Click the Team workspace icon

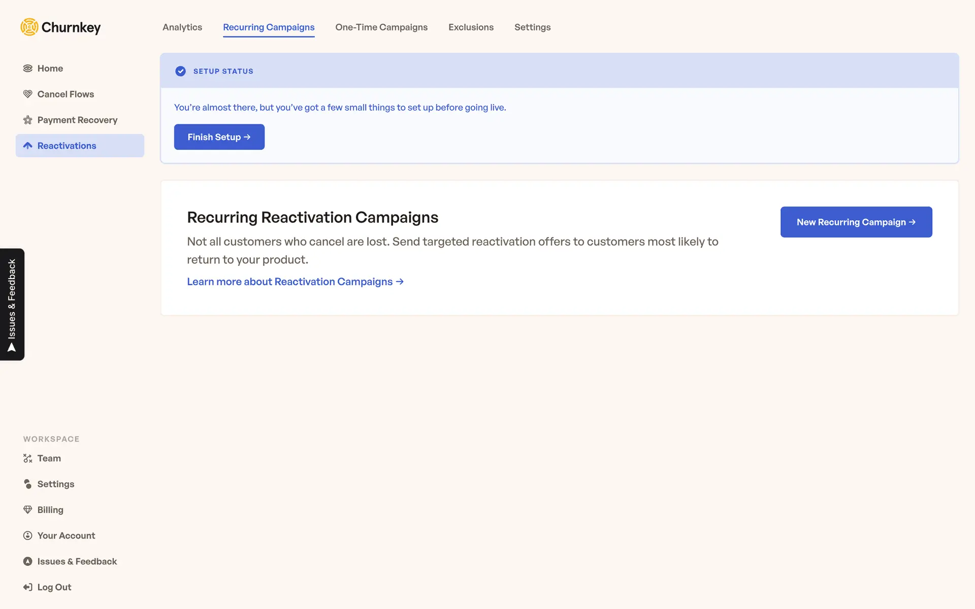pos(28,458)
